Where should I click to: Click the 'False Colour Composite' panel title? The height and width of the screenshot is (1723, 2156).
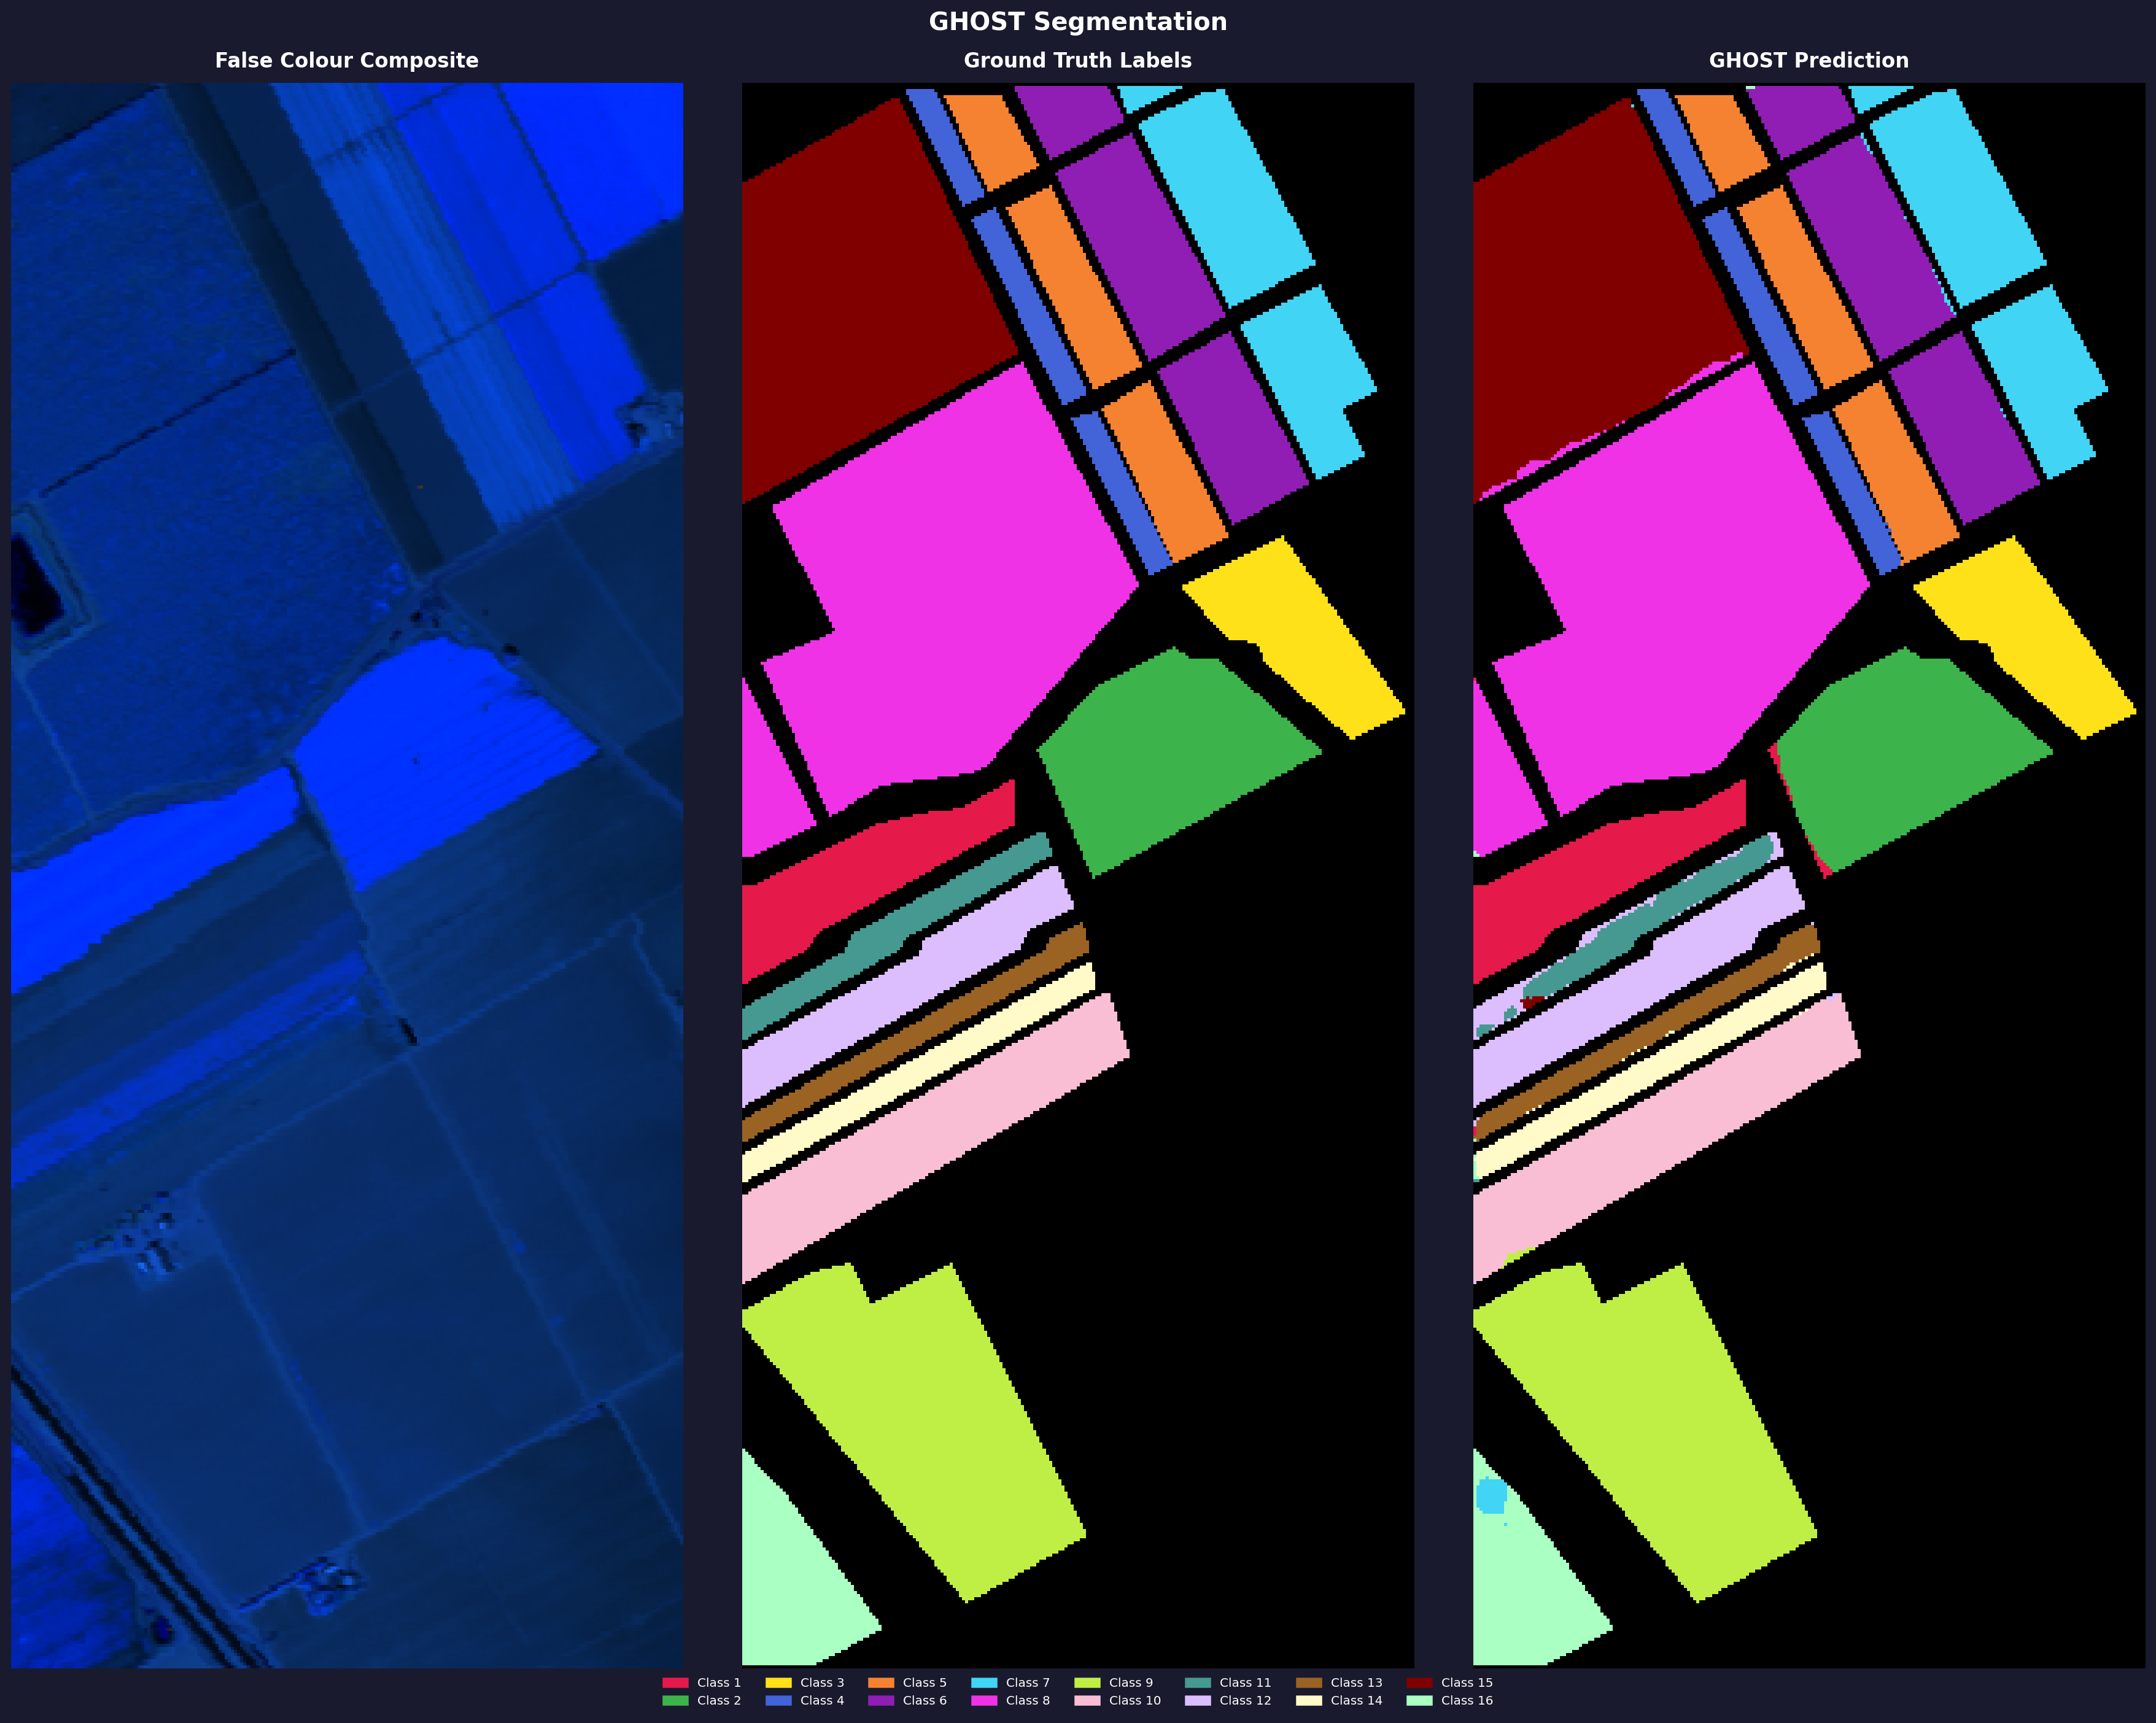pos(346,60)
